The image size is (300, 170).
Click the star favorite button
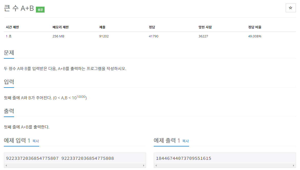(291, 8)
